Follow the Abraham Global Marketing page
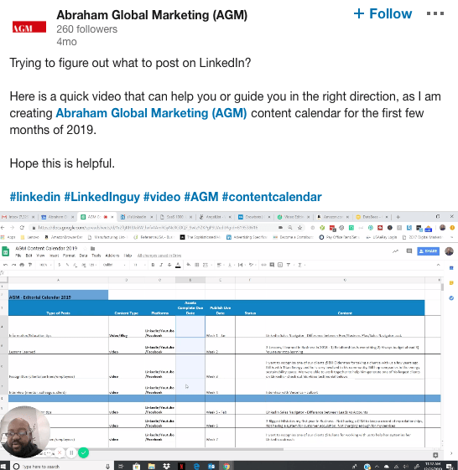The image size is (458, 470). point(383,13)
